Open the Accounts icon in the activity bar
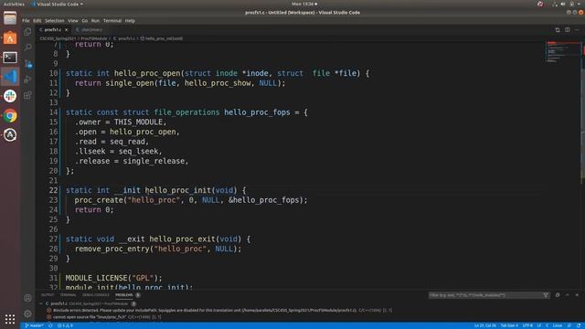585x329 pixels. [27, 298]
